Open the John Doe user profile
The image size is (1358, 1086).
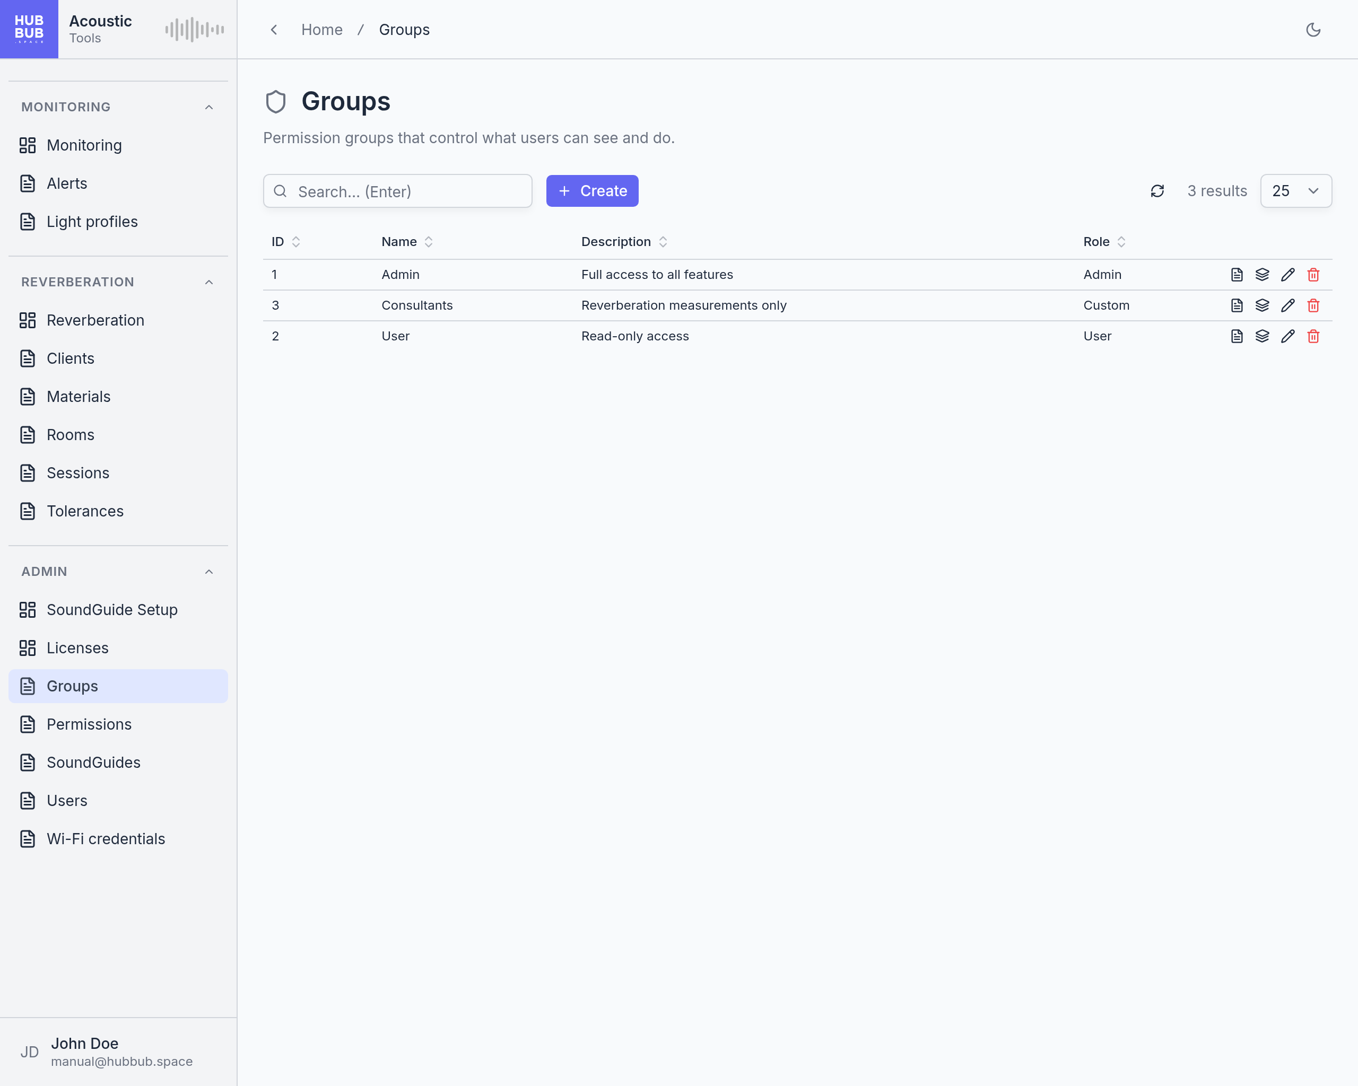coord(118,1052)
